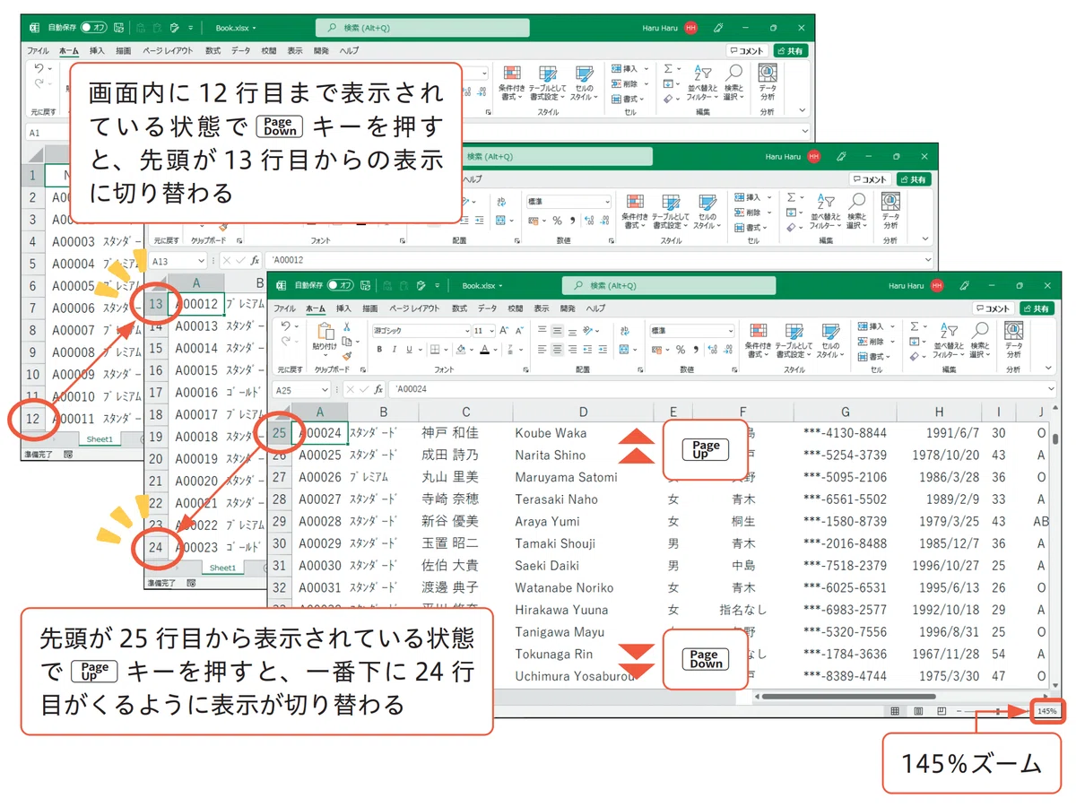The image size is (1076, 807).
Task: Click Sheet1 tab in middle window
Action: (x=222, y=568)
